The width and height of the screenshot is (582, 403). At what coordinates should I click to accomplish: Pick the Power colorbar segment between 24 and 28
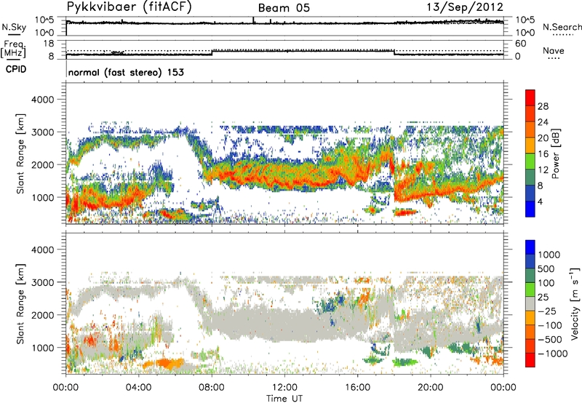point(530,114)
